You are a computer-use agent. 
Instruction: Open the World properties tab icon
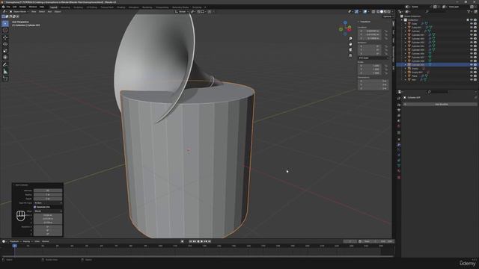399,126
